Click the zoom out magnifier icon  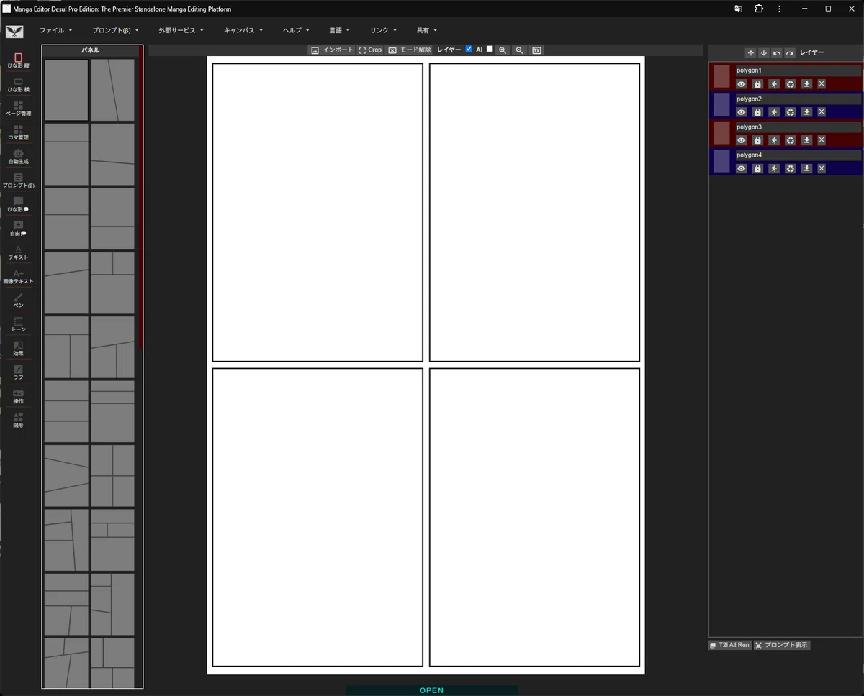coord(519,50)
